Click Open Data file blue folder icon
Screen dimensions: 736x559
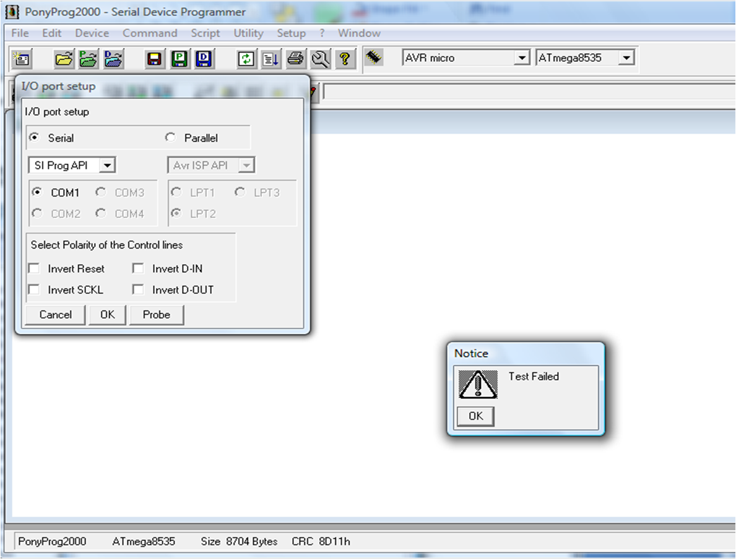[x=113, y=59]
